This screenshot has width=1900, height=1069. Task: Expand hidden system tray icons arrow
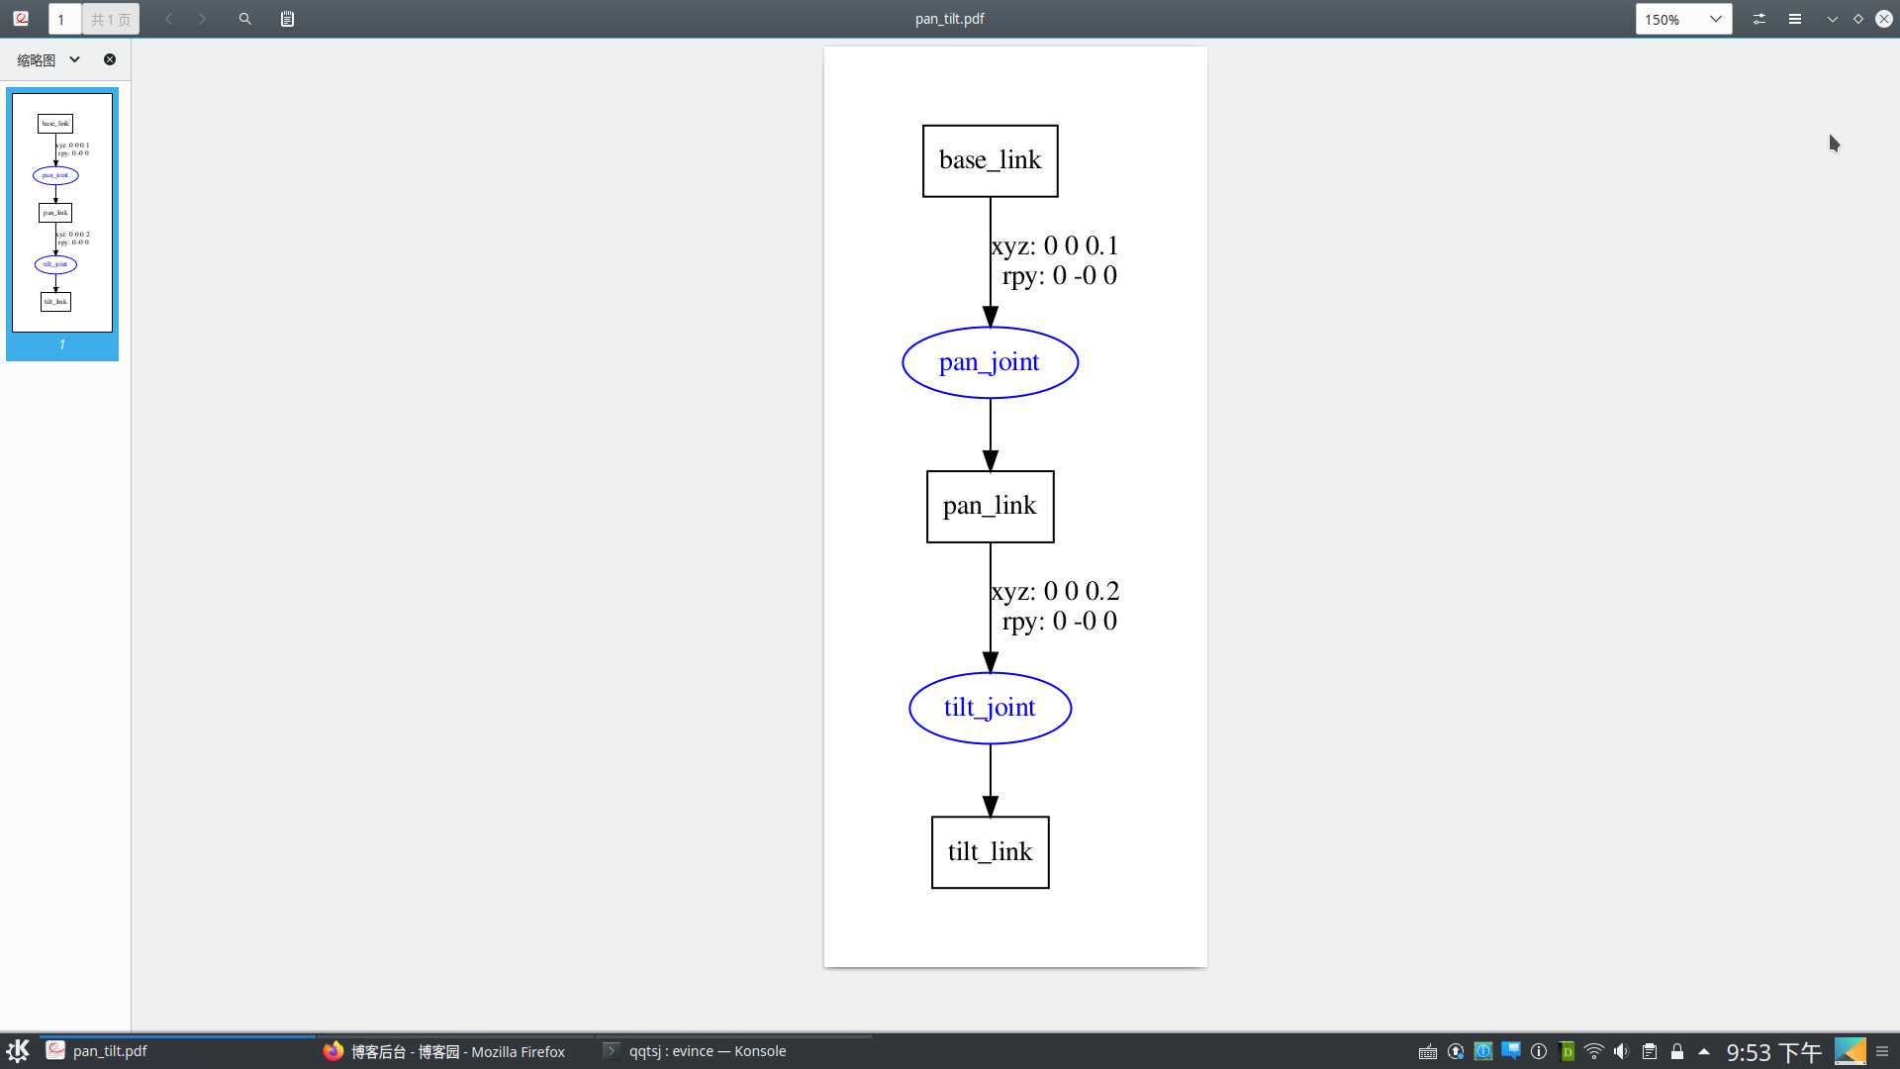pos(1704,1052)
